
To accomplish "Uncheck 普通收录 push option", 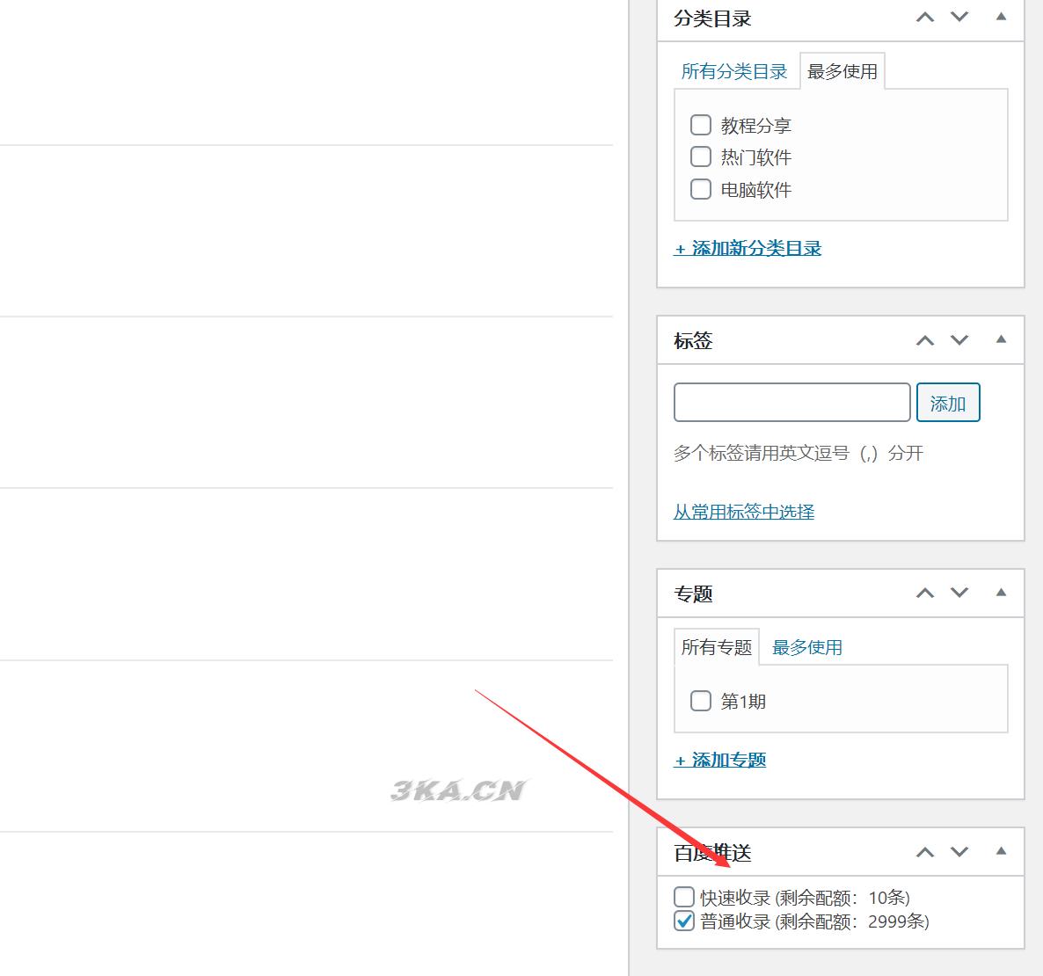I will [684, 921].
